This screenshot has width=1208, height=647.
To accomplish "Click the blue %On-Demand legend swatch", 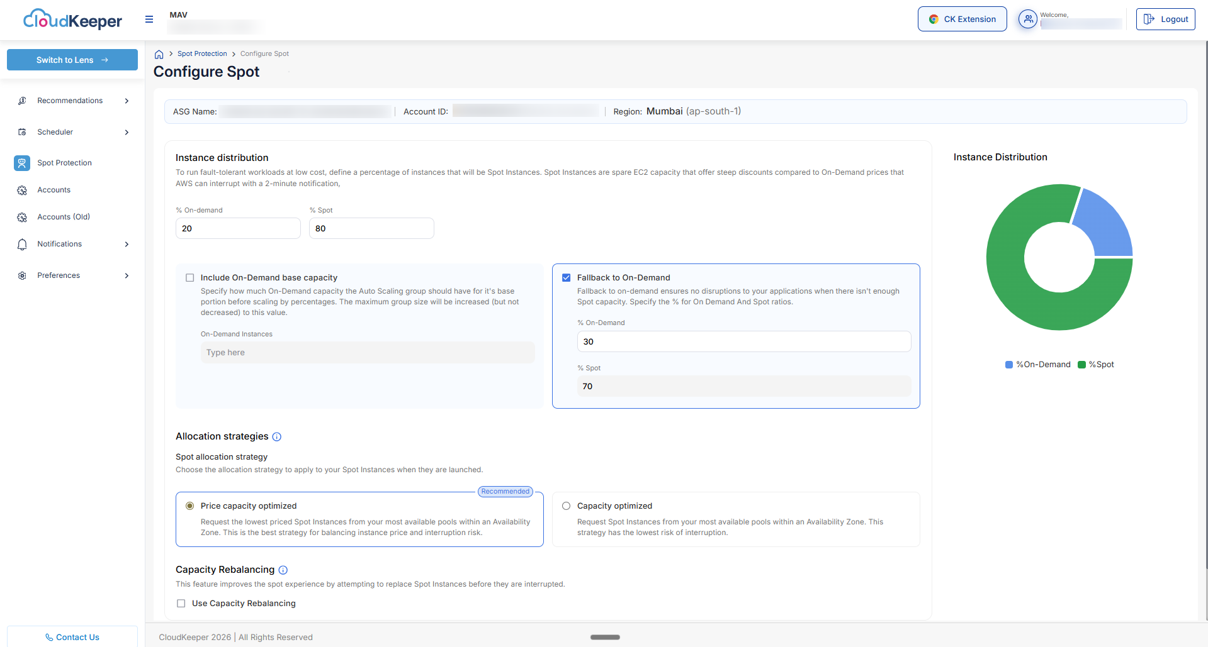I will 1009,365.
